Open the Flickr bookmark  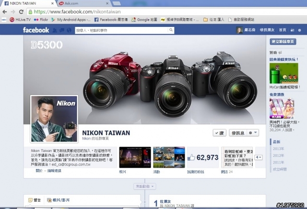click(x=41, y=20)
